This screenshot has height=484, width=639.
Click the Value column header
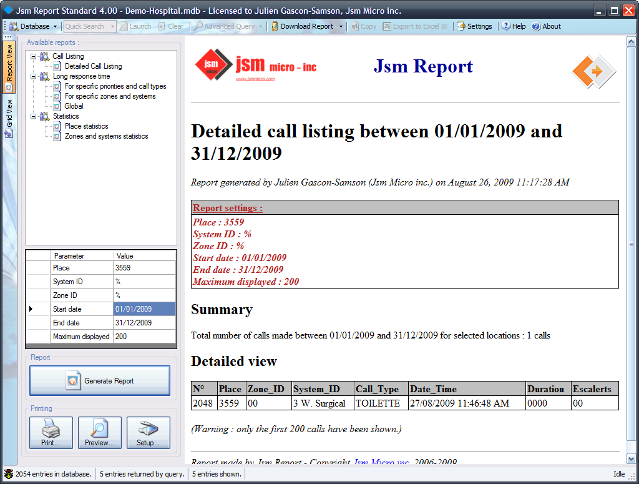coord(144,255)
